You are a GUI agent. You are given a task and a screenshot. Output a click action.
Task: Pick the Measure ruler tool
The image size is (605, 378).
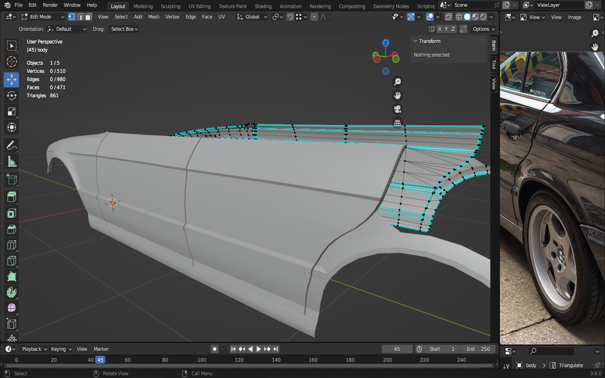pyautogui.click(x=11, y=162)
